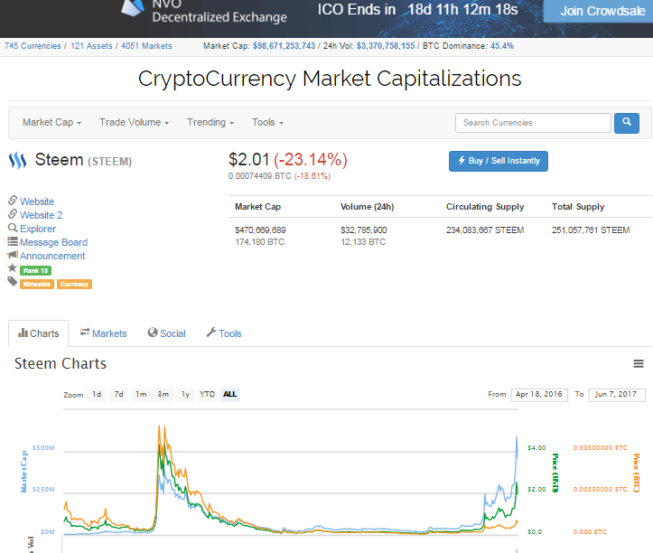Click the Price (BTC) axis label
The height and width of the screenshot is (553, 653).
click(636, 473)
